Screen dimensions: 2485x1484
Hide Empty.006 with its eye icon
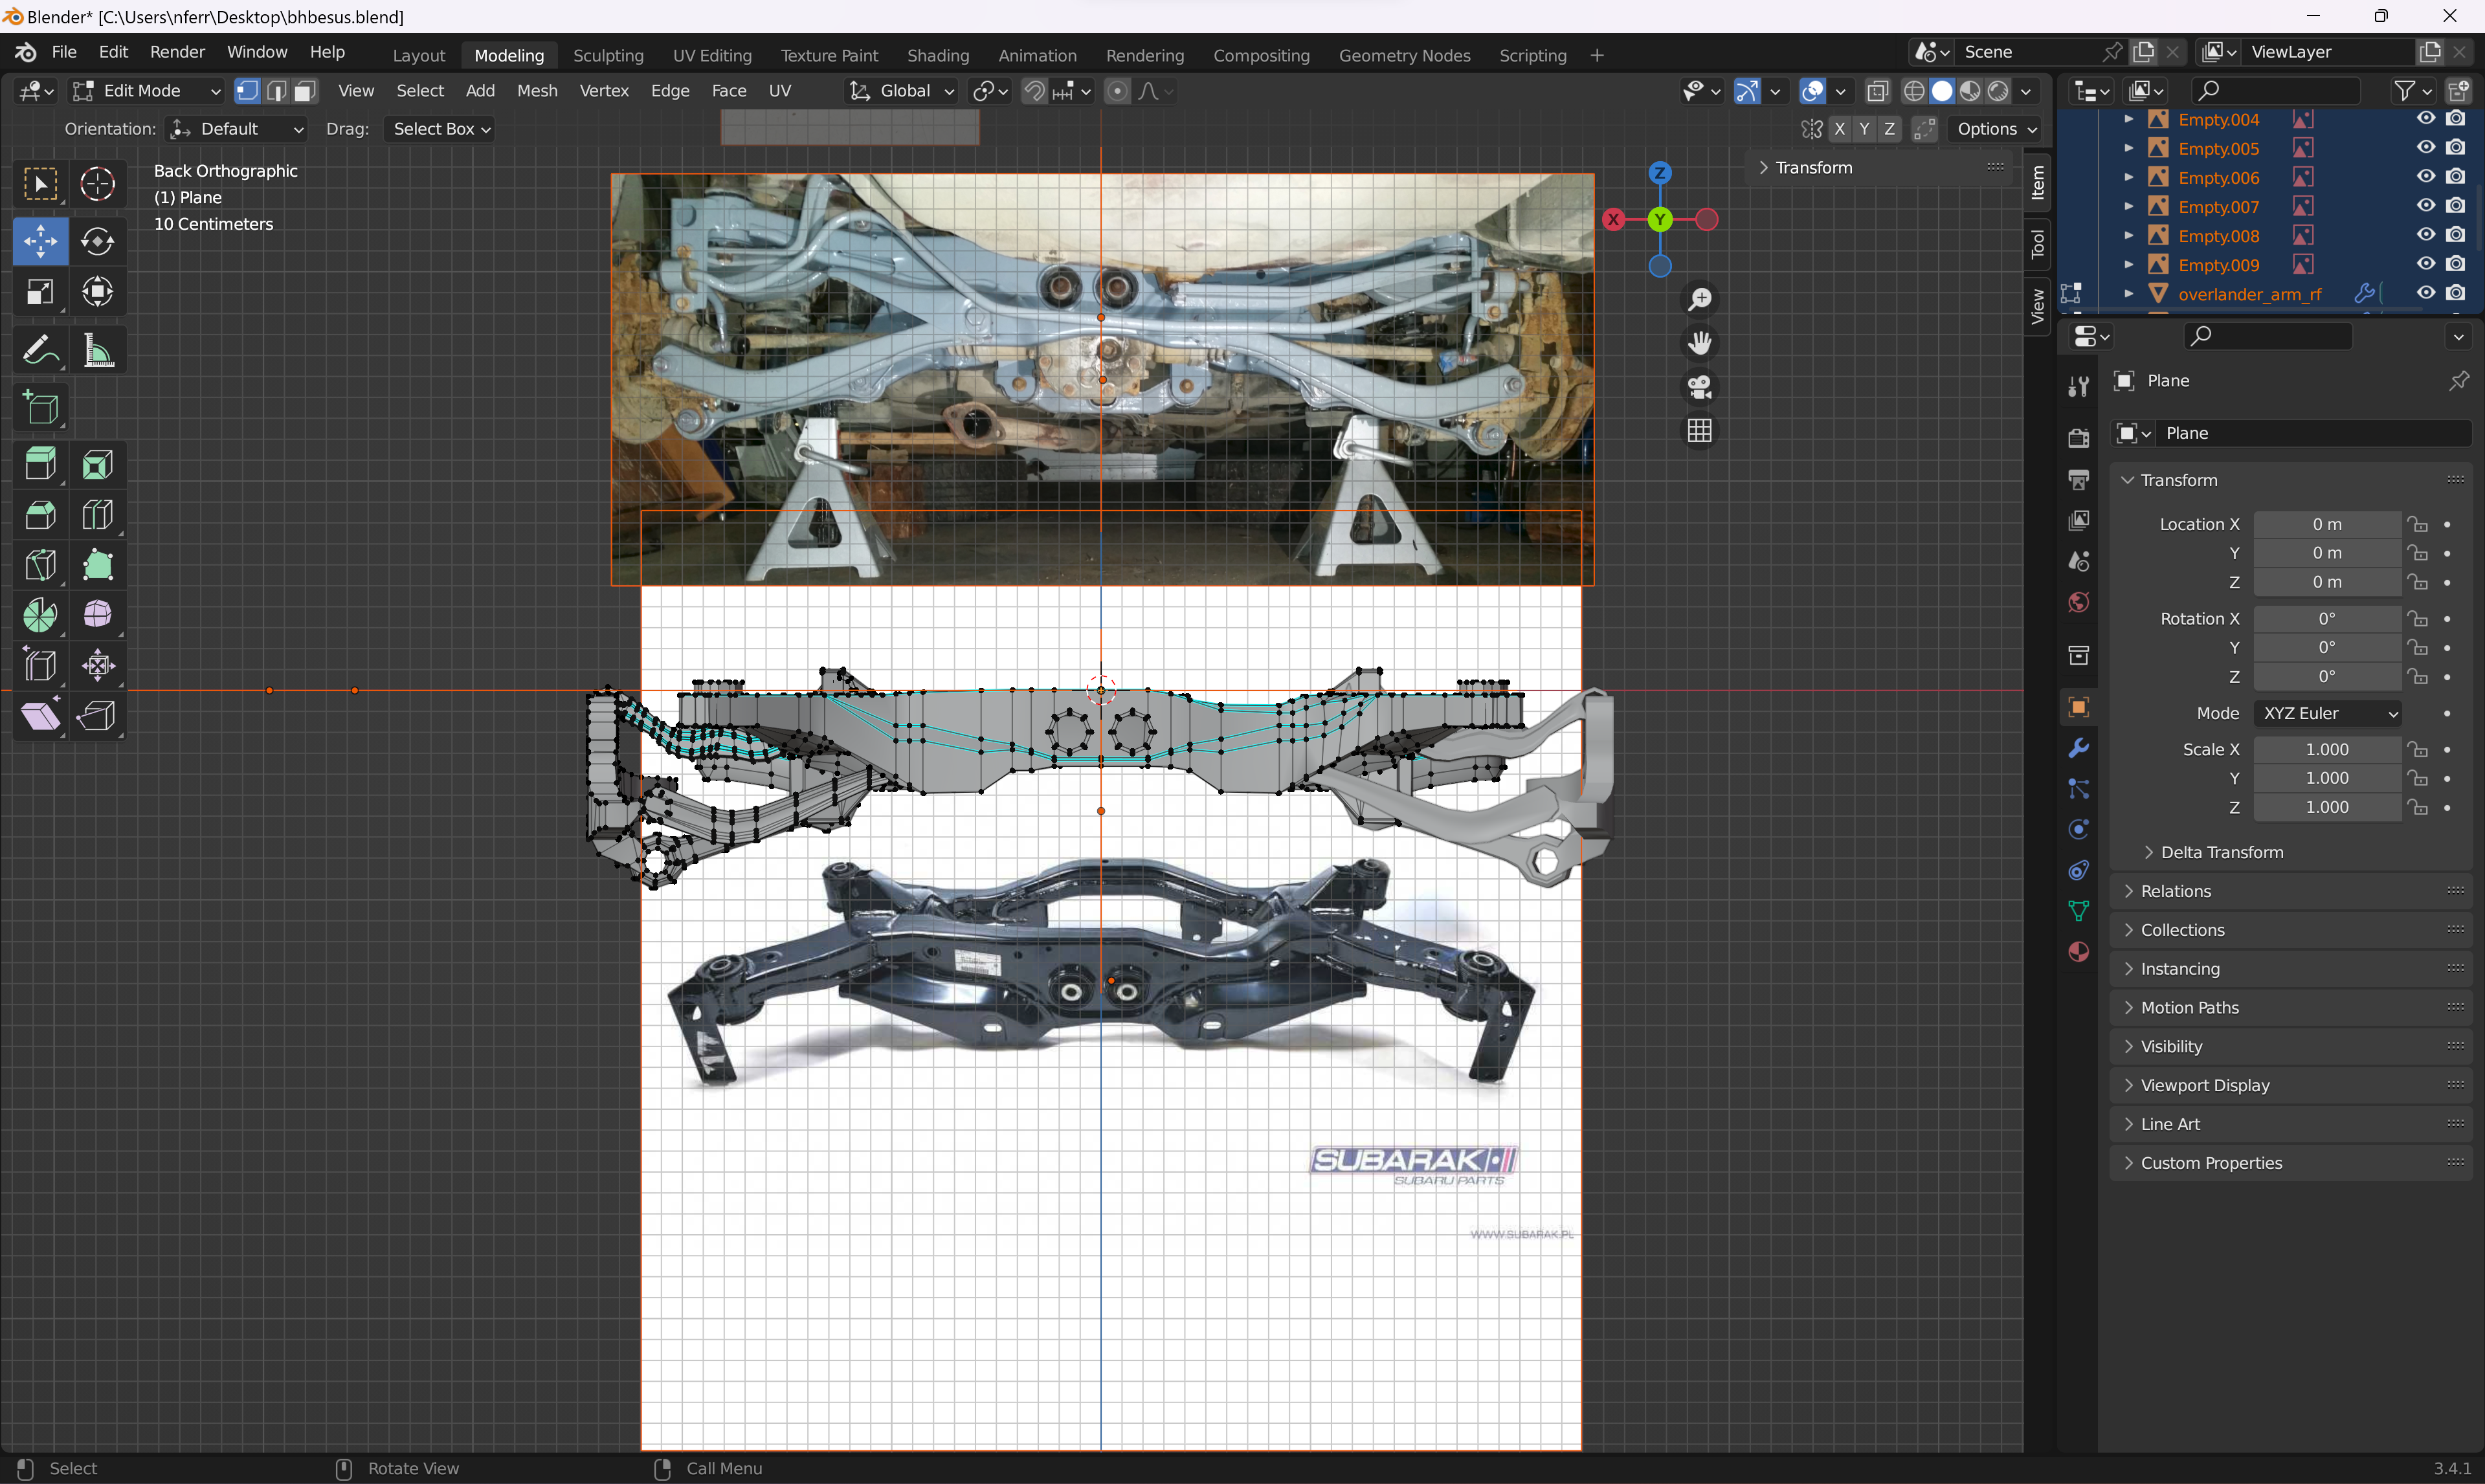click(2425, 177)
